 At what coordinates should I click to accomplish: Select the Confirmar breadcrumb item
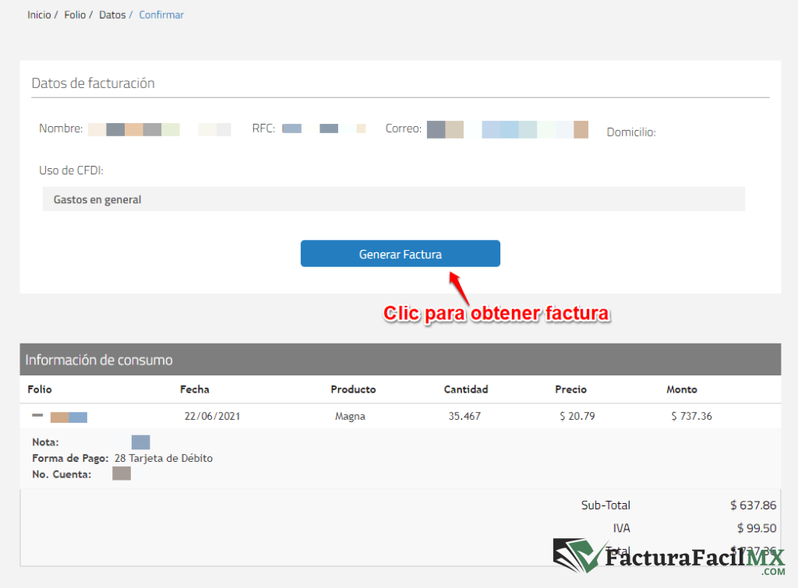click(x=161, y=15)
